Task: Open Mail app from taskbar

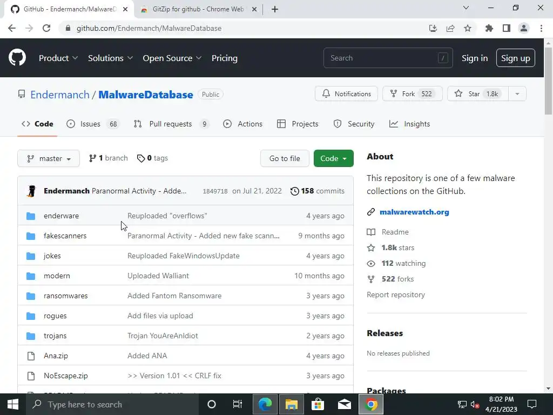Action: coord(344,404)
